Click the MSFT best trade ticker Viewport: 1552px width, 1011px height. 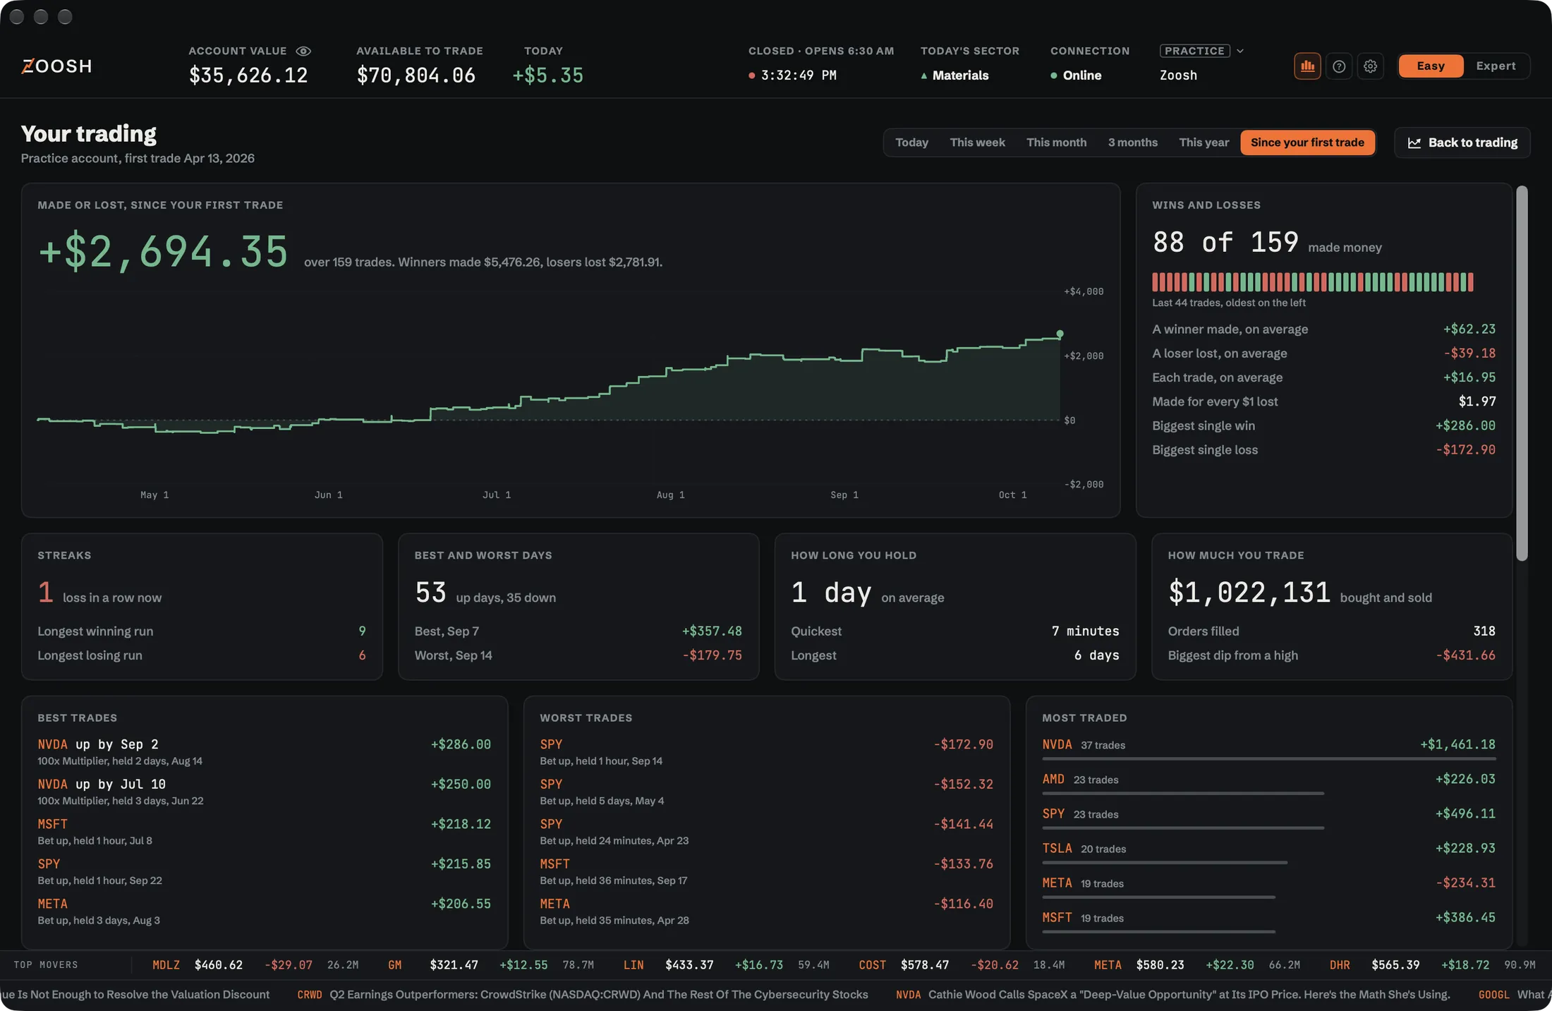[x=52, y=824]
